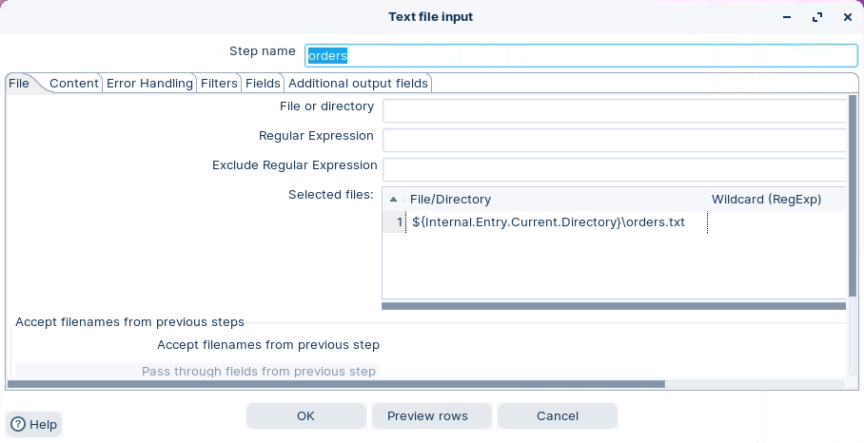864x443 pixels.
Task: Cancel the dialog
Action: point(558,416)
